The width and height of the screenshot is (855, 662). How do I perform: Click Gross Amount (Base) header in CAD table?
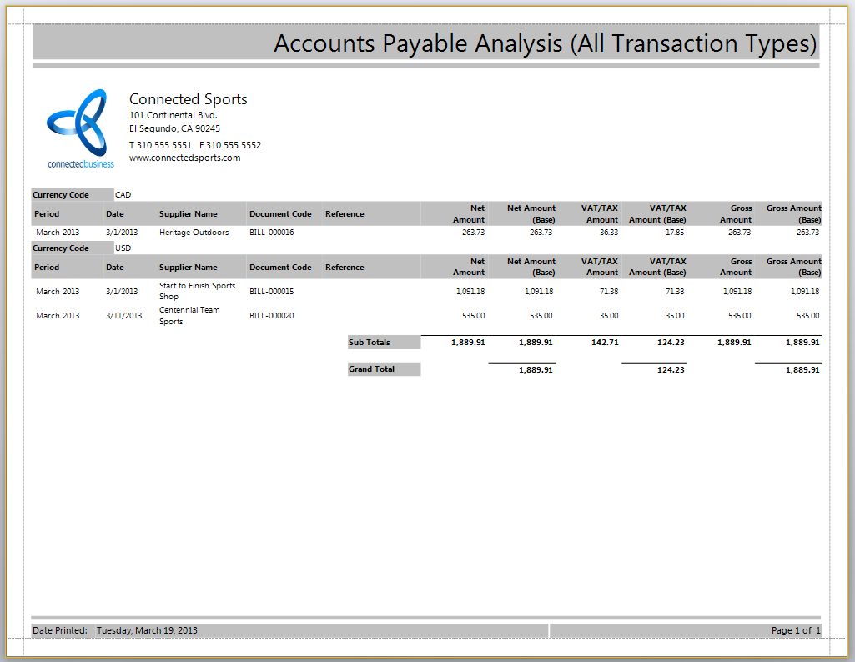point(794,214)
